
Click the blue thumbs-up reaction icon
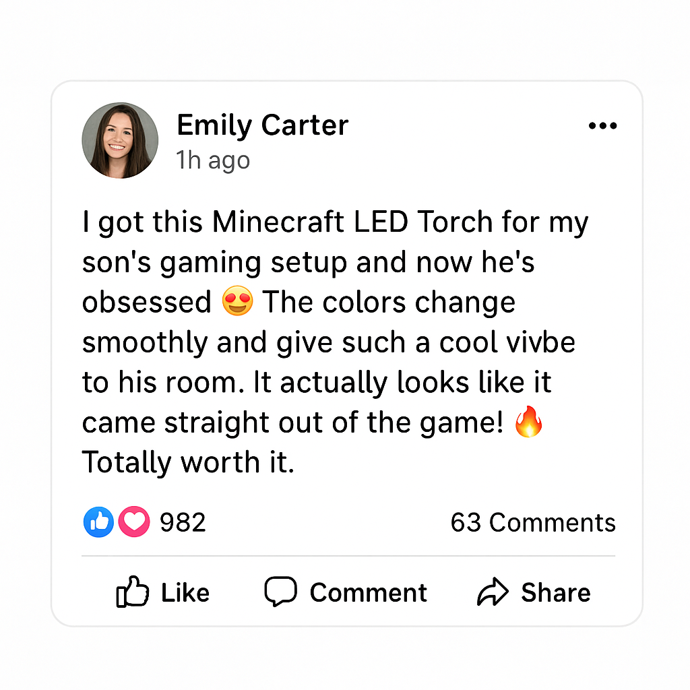point(98,522)
